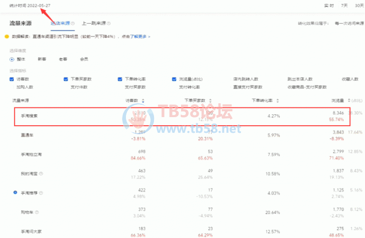This screenshot has height=238, width=365.
Task: Uncheck the 访客数 indicator checkbox
Action: (x=12, y=79)
